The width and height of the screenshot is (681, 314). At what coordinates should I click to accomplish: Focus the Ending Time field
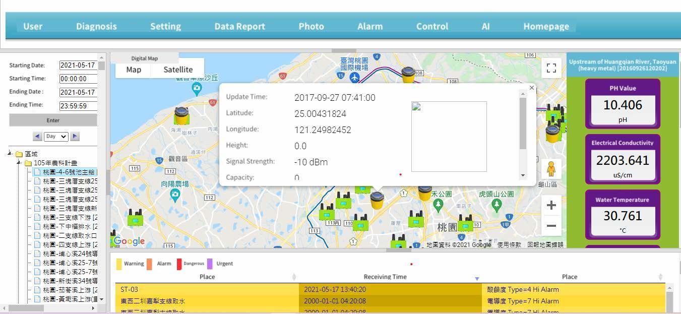tap(78, 106)
